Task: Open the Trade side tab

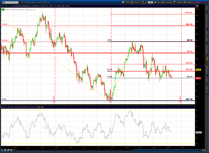Action: (x=207, y=8)
